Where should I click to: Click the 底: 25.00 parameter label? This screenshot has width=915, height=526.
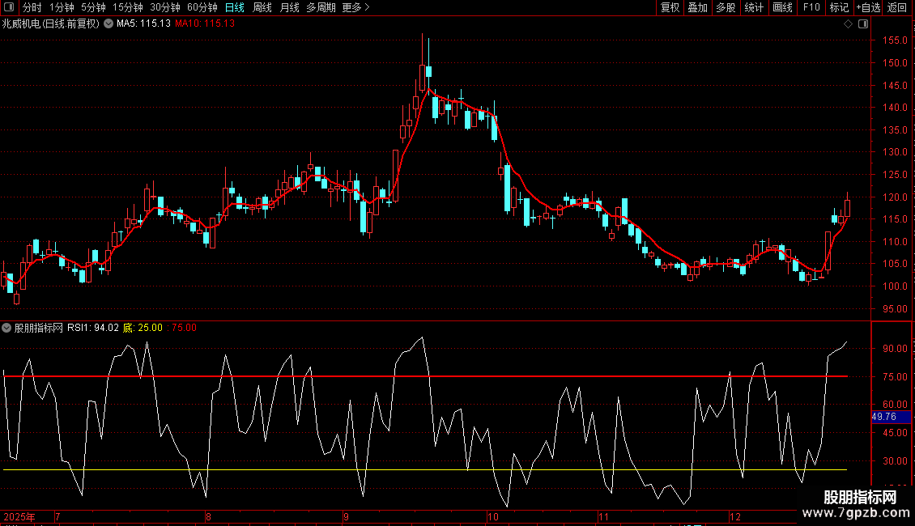click(x=143, y=328)
